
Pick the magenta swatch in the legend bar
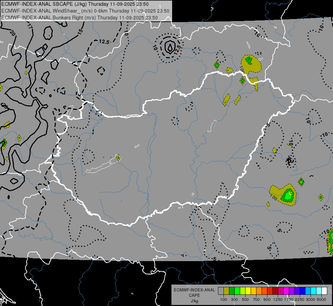286,291
